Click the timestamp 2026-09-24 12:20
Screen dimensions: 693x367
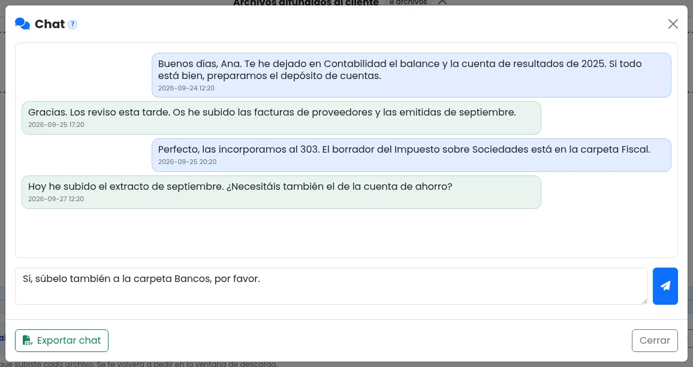tap(186, 88)
